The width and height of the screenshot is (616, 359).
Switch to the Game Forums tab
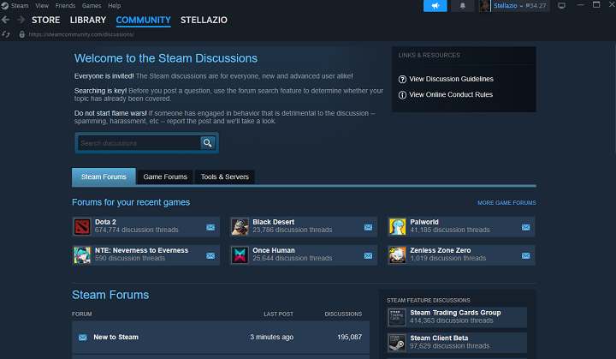coord(165,177)
